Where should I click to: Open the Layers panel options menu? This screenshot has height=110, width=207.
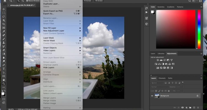pyautogui.click(x=201, y=78)
